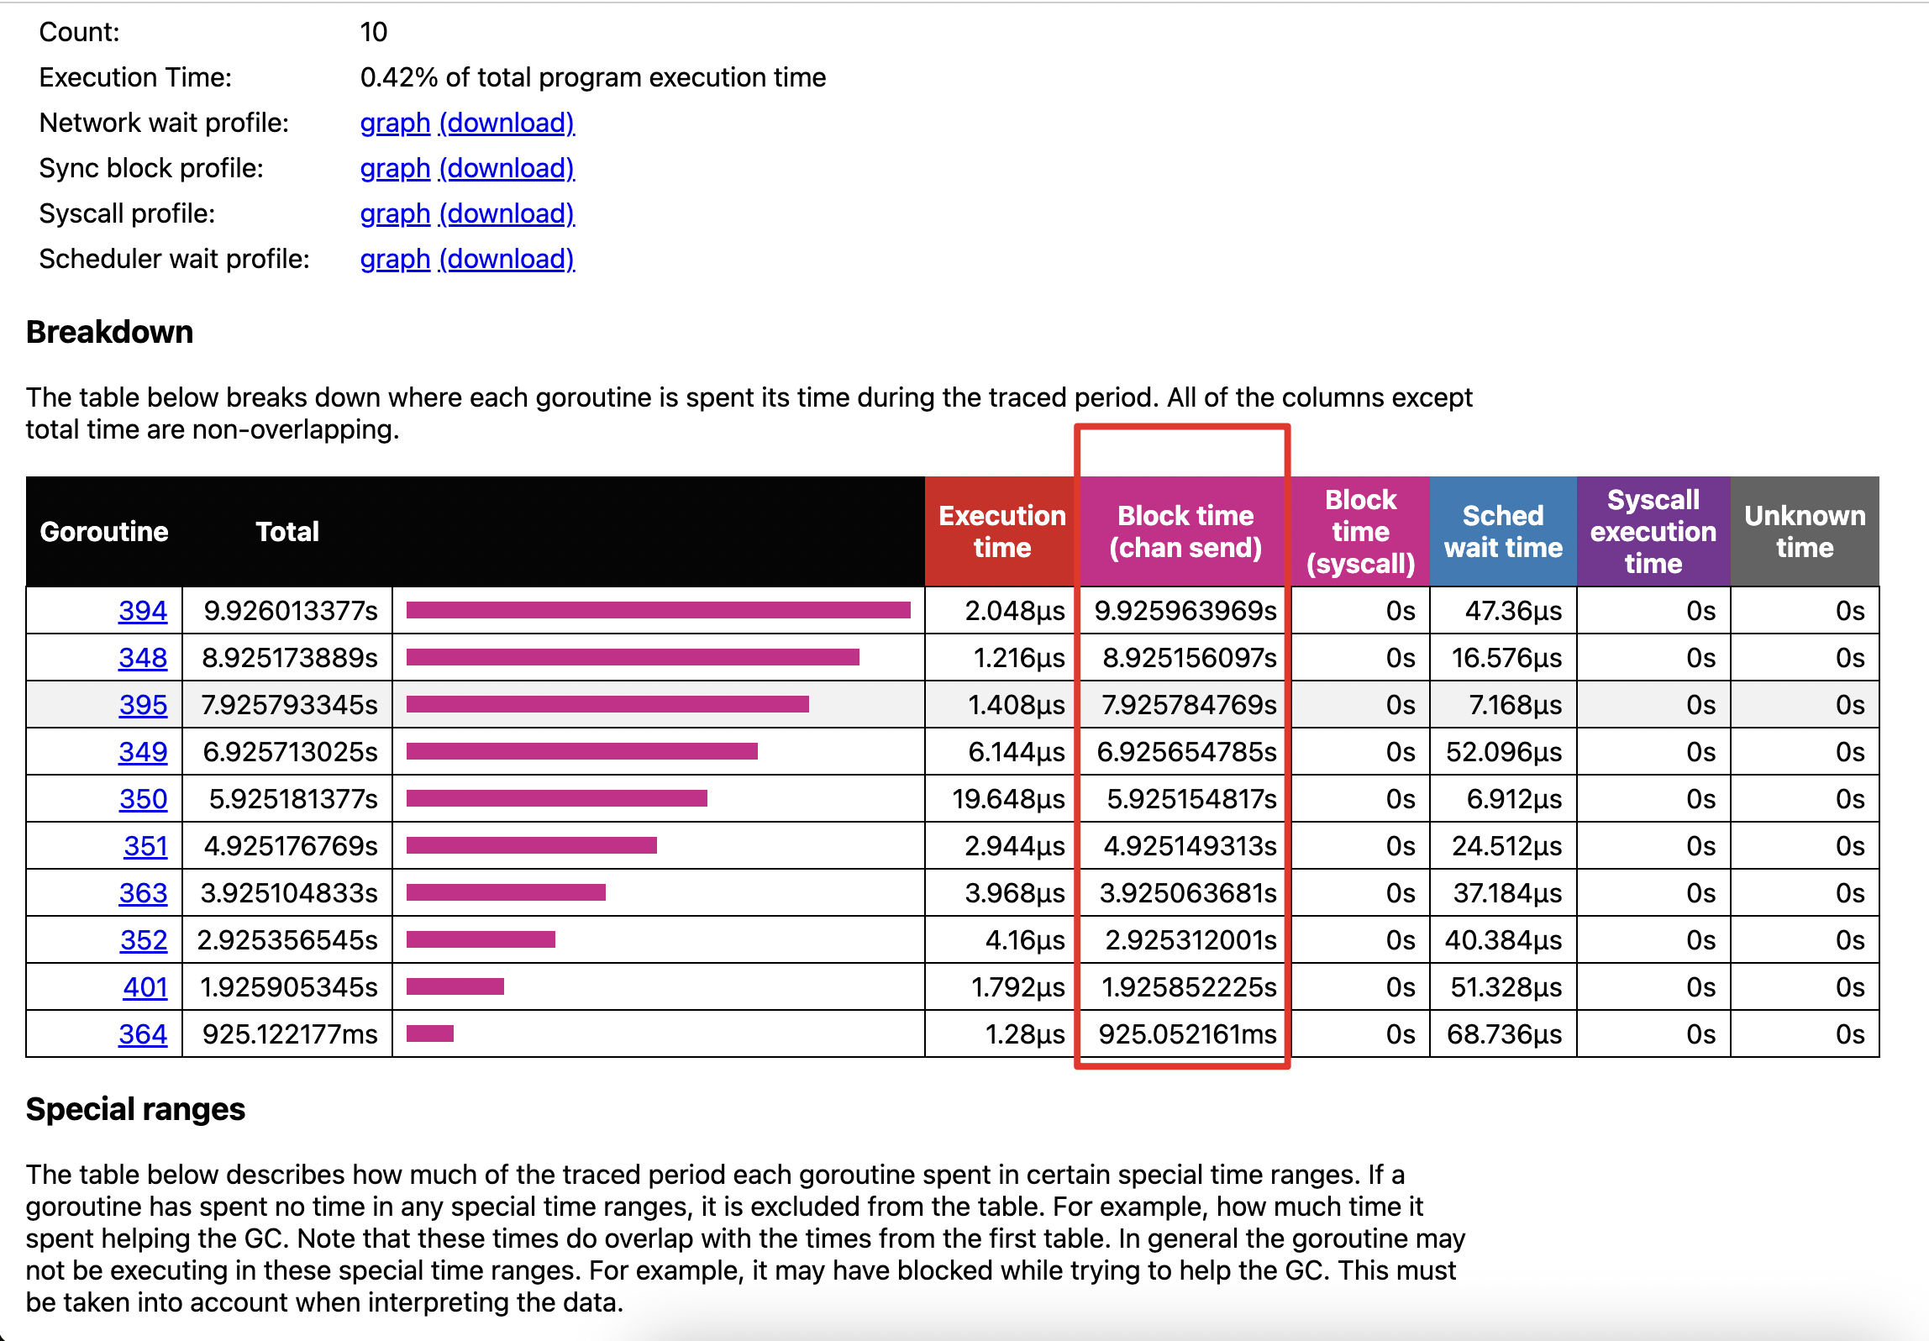Open goroutine 349 link
Image resolution: width=1929 pixels, height=1341 pixels.
click(x=142, y=752)
